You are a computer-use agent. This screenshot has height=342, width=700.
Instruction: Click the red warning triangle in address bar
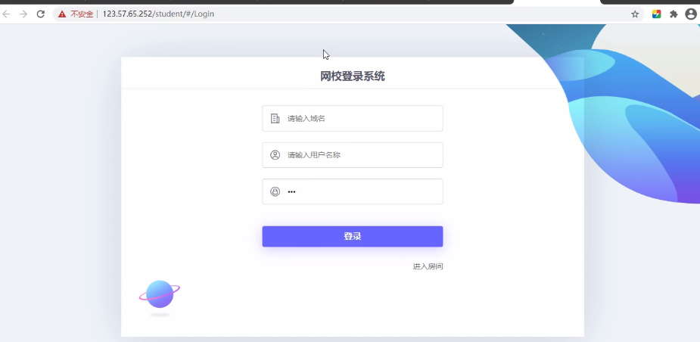62,14
